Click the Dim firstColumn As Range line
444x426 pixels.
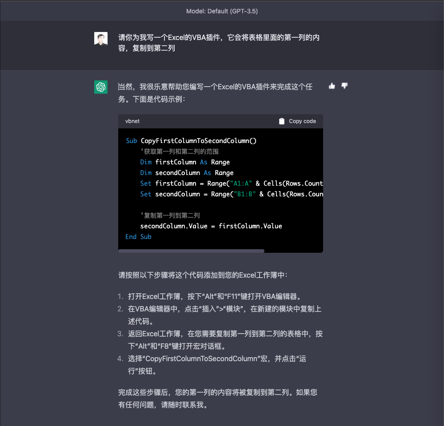pyautogui.click(x=185, y=162)
